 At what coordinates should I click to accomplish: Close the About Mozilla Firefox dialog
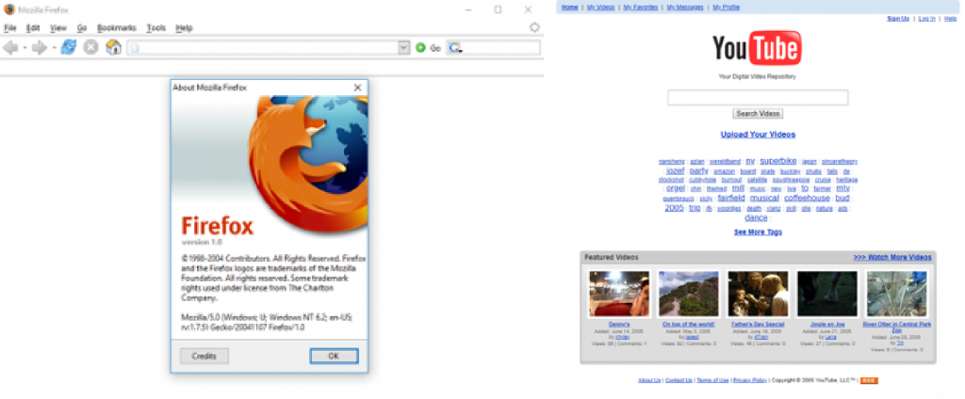(x=357, y=88)
